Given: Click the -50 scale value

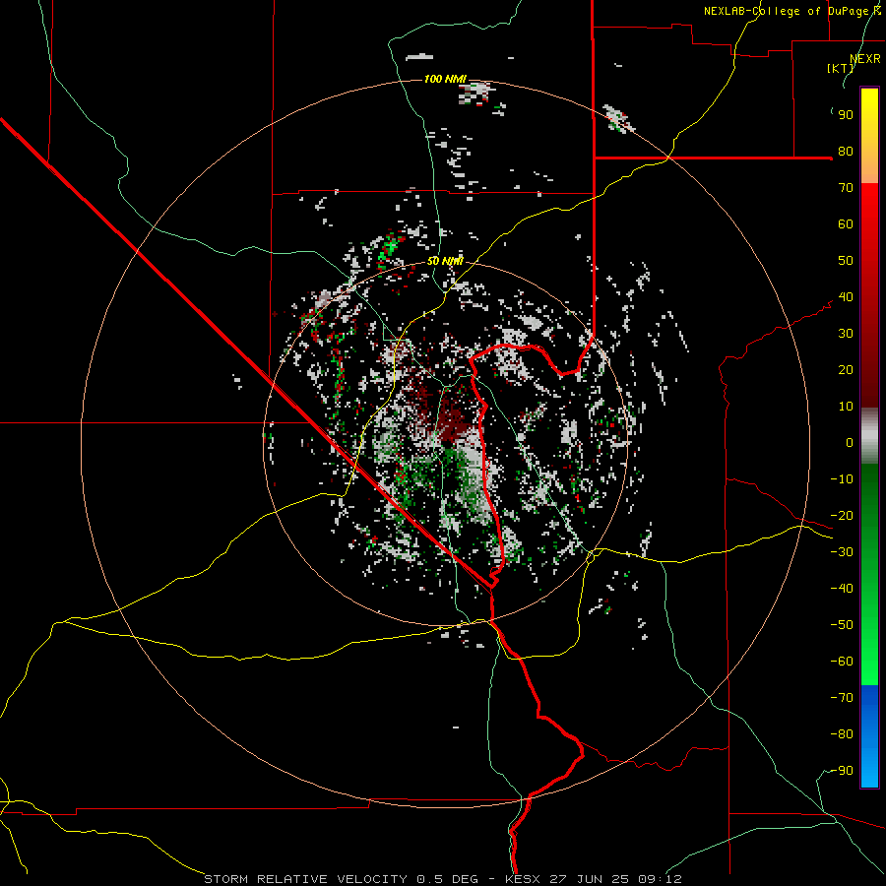Looking at the screenshot, I should coord(842,625).
